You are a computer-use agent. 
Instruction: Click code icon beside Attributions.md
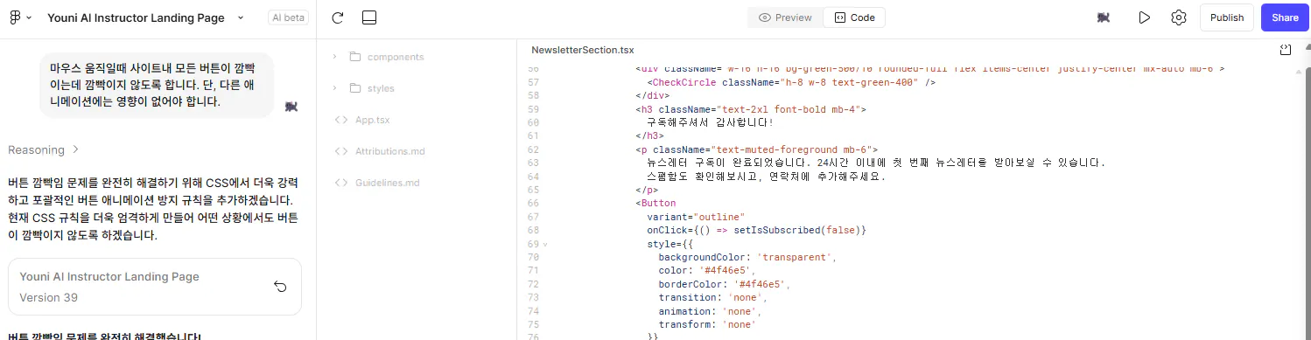[x=341, y=151]
